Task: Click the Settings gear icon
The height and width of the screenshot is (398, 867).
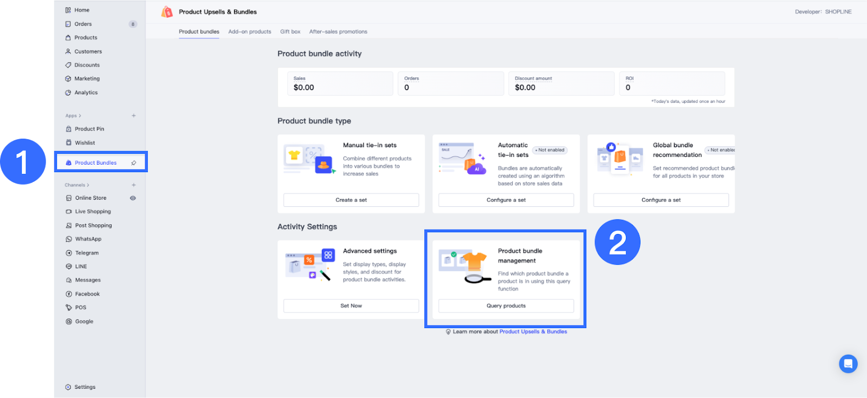Action: pyautogui.click(x=68, y=387)
